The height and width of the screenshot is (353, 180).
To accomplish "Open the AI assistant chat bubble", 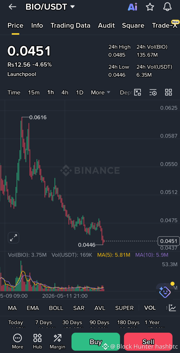I will pyautogui.click(x=165, y=291).
